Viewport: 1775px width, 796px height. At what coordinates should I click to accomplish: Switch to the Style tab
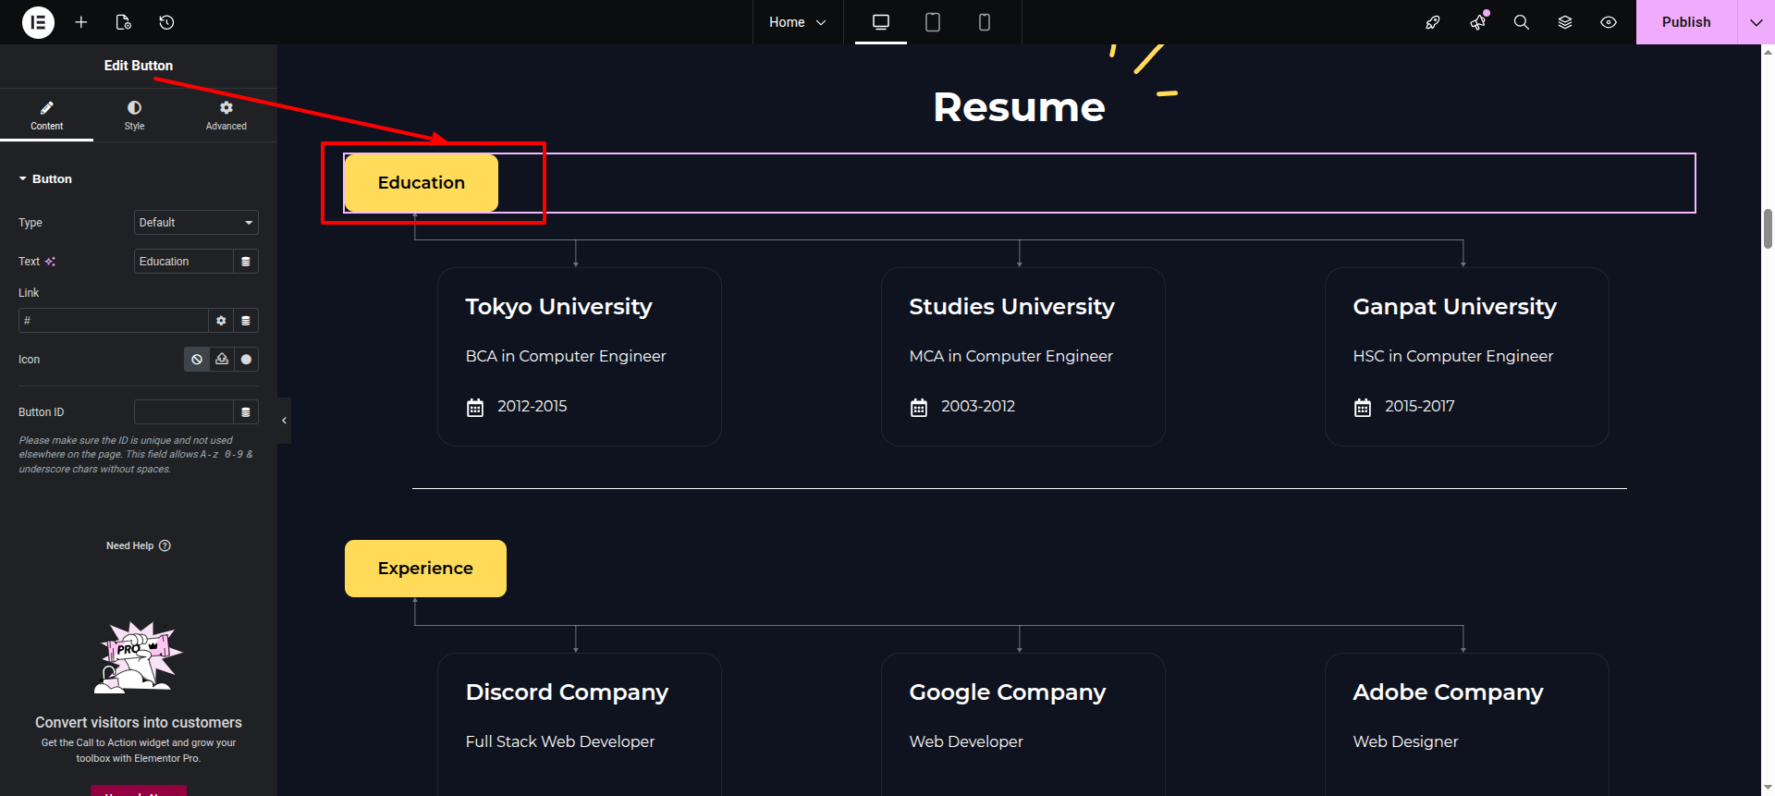pos(134,116)
